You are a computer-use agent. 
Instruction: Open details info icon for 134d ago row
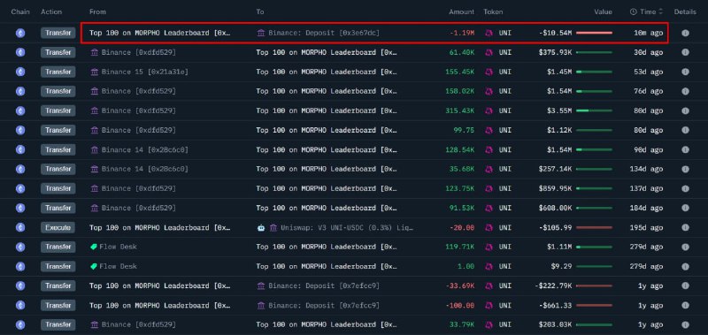(685, 169)
